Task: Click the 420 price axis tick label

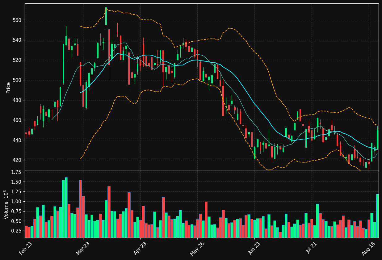Action: [x=17, y=160]
